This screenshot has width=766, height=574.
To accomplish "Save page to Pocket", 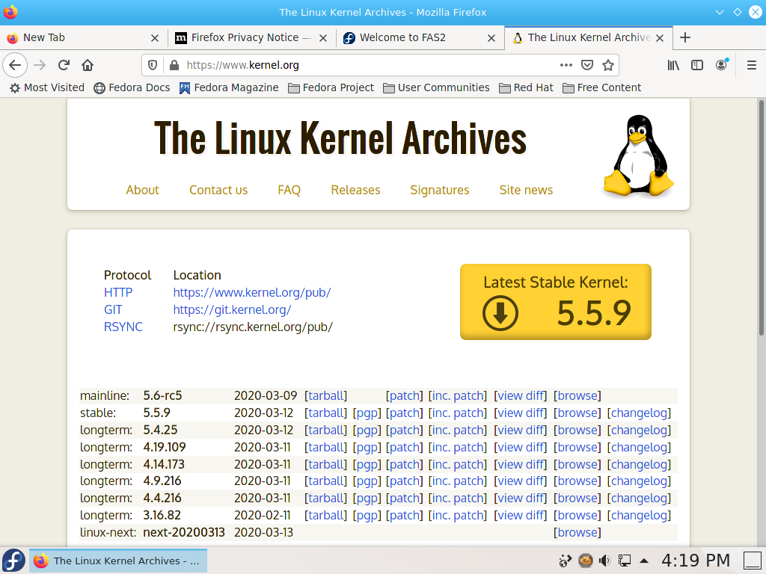I will (x=587, y=65).
